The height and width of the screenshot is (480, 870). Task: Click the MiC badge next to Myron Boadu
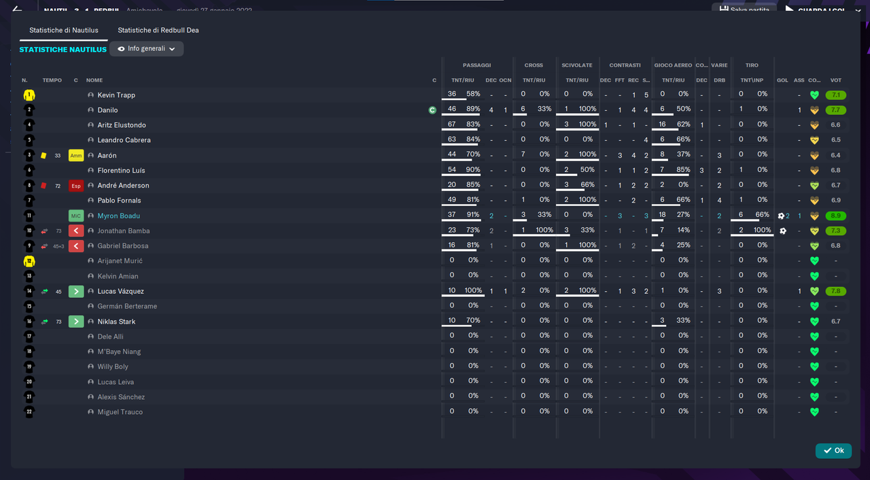pyautogui.click(x=76, y=216)
